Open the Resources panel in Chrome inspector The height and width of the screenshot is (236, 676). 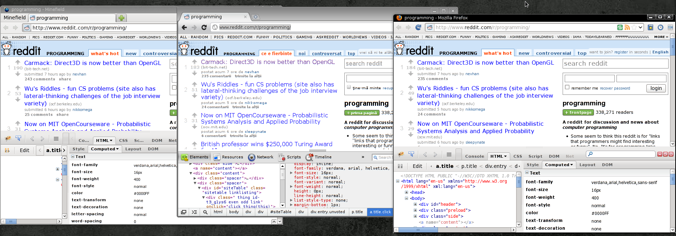(x=229, y=157)
